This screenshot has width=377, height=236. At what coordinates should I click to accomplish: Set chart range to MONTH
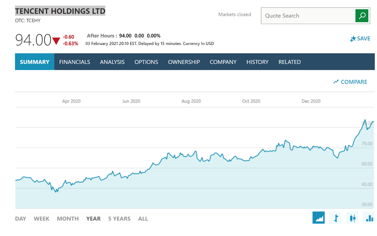pyautogui.click(x=68, y=219)
